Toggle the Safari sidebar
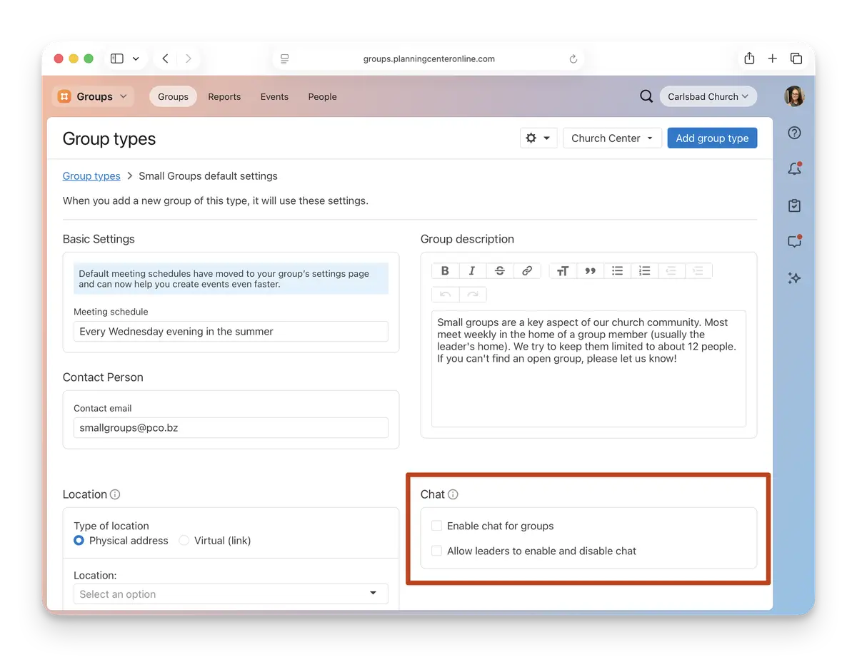857x657 pixels. [117, 58]
